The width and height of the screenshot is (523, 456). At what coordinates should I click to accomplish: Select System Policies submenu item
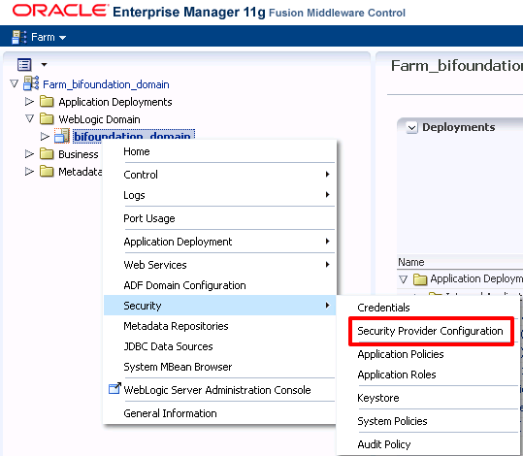[428, 421]
